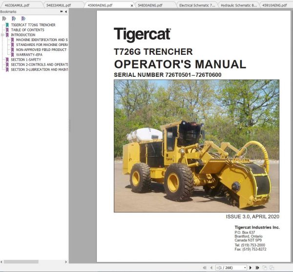Click the P.O. Box 637 address line
The image size is (293, 272).
245,232
